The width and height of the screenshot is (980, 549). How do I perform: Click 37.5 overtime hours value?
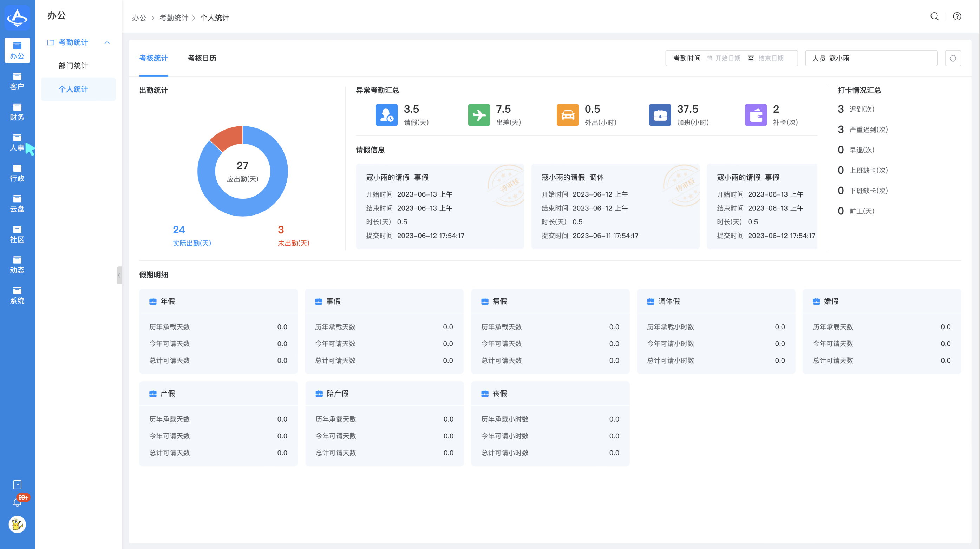point(687,109)
